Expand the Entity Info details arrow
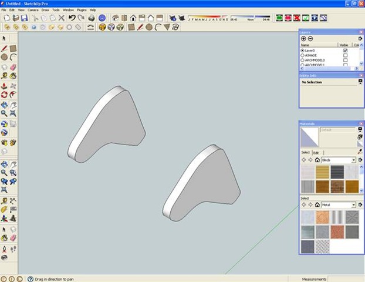 point(360,82)
